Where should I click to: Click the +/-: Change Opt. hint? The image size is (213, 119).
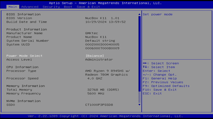coord(160,75)
